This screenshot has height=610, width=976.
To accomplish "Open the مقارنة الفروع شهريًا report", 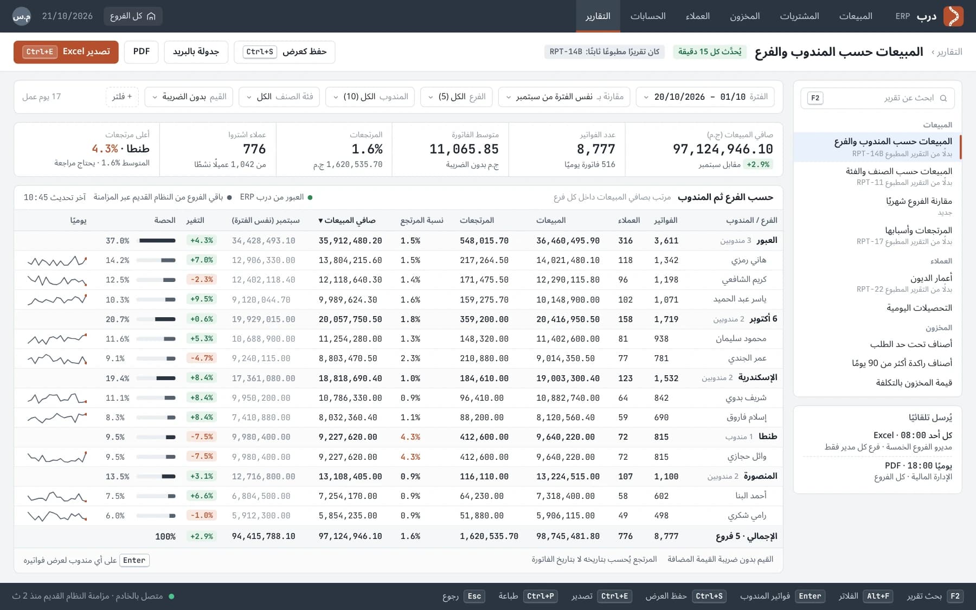I will [x=877, y=206].
